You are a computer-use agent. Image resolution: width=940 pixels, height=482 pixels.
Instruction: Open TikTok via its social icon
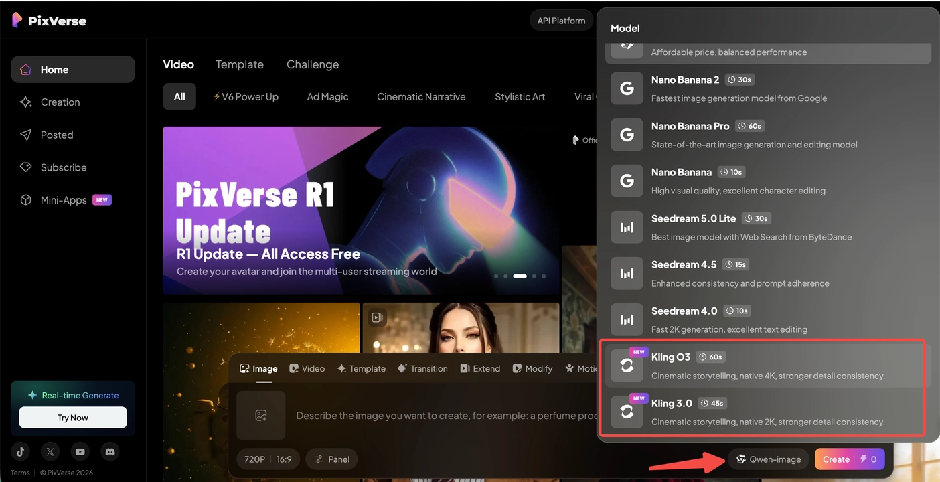click(19, 451)
